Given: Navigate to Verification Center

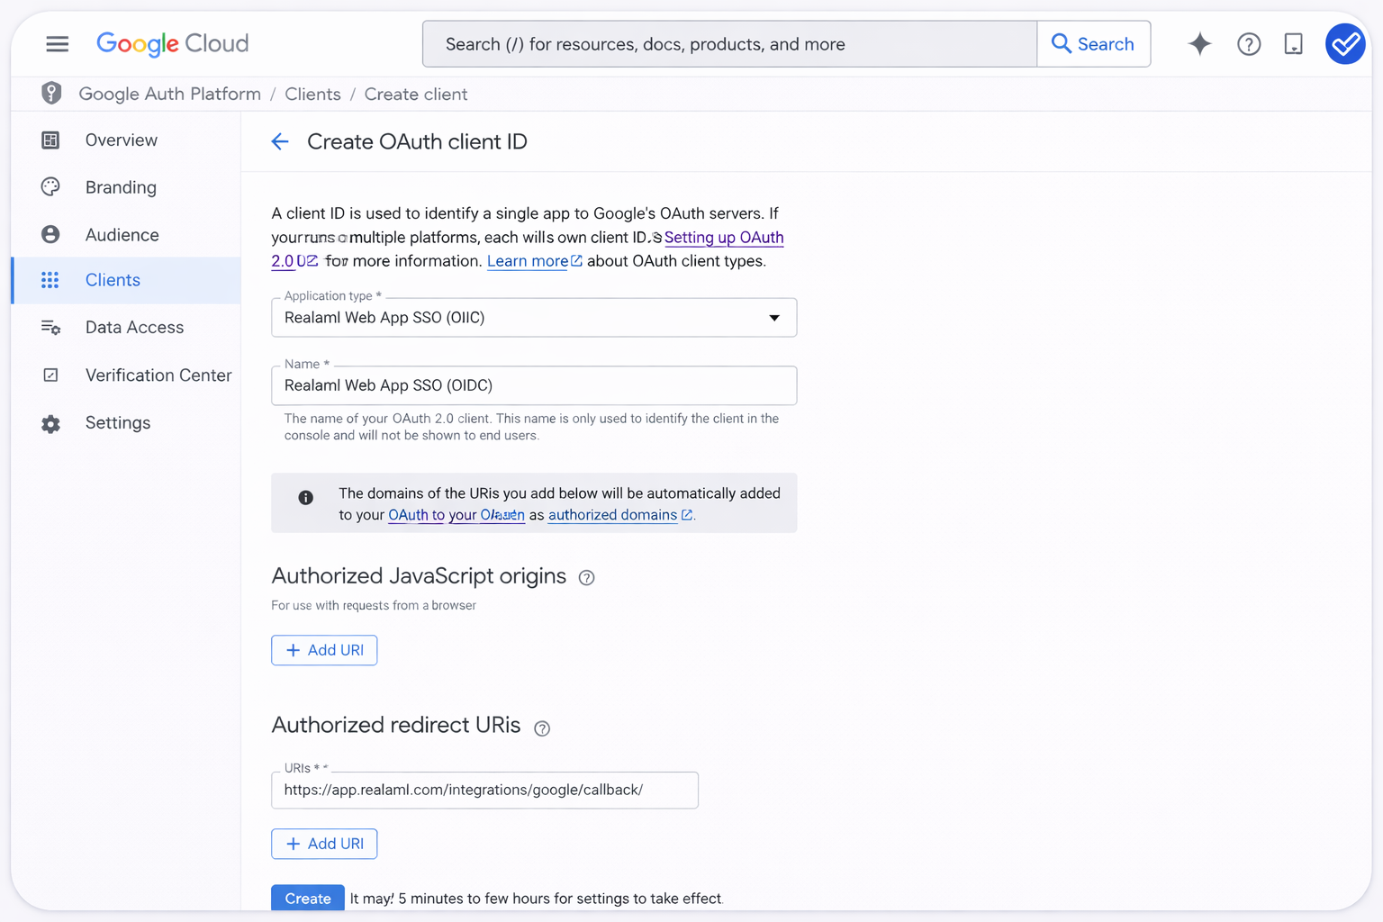Looking at the screenshot, I should coord(158,375).
